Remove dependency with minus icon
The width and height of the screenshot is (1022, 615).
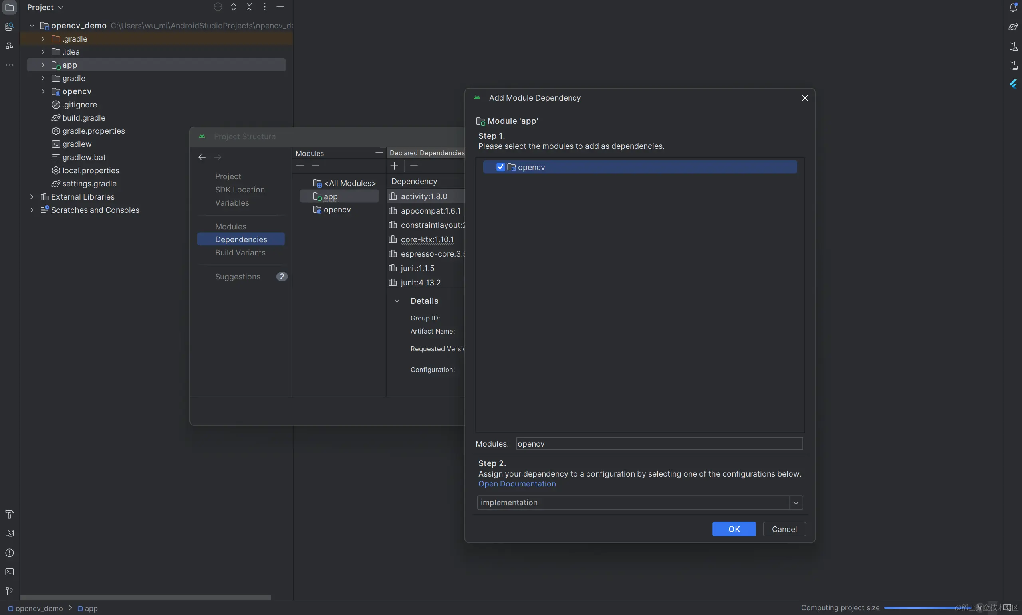point(414,166)
